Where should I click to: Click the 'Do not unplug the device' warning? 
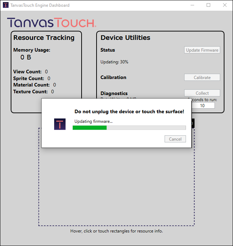pos(129,111)
